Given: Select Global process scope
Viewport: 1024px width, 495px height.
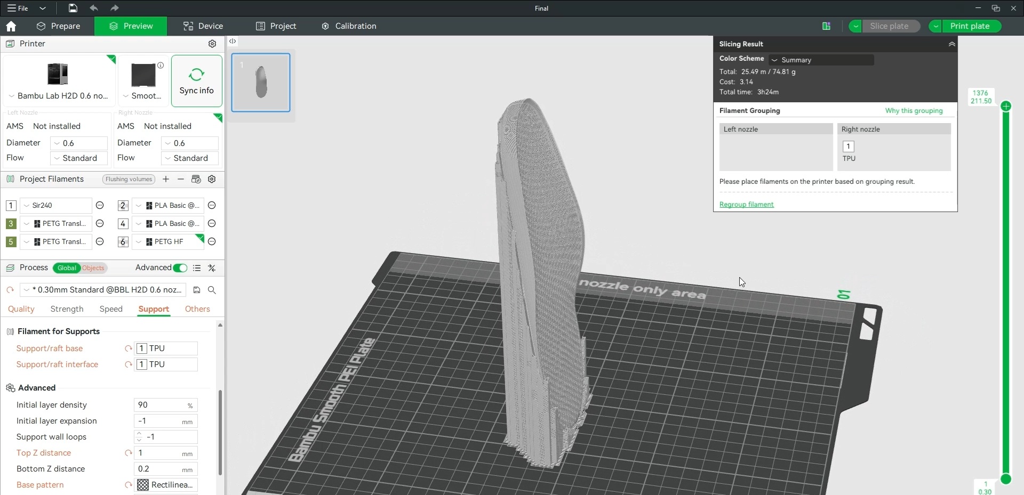Looking at the screenshot, I should (67, 268).
